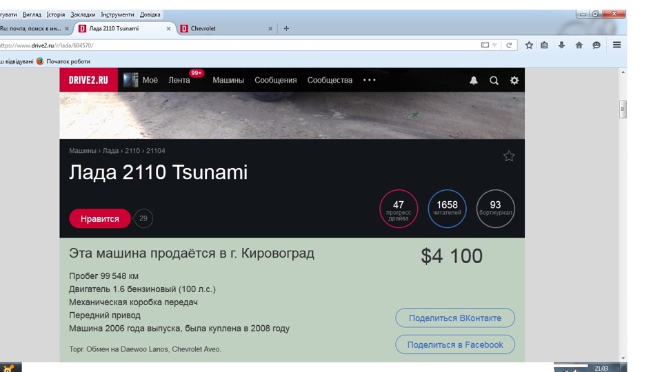Open the Довідка menu
Viewport: 662px width, 372px height.
pos(150,14)
